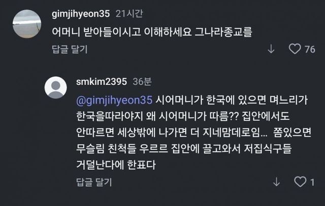Image resolution: width=325 pixels, height=206 pixels.
Task: Select the 36분 timestamp
Action: (x=142, y=82)
